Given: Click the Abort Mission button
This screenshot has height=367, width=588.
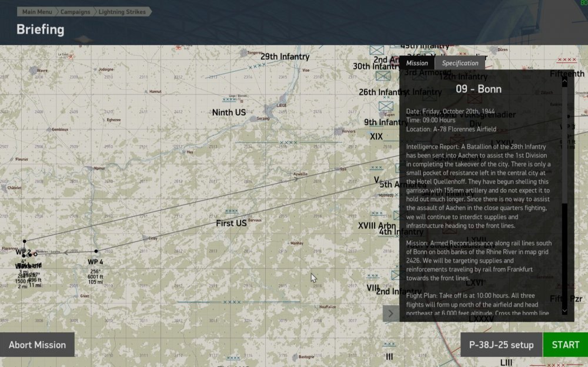Looking at the screenshot, I should [x=37, y=345].
